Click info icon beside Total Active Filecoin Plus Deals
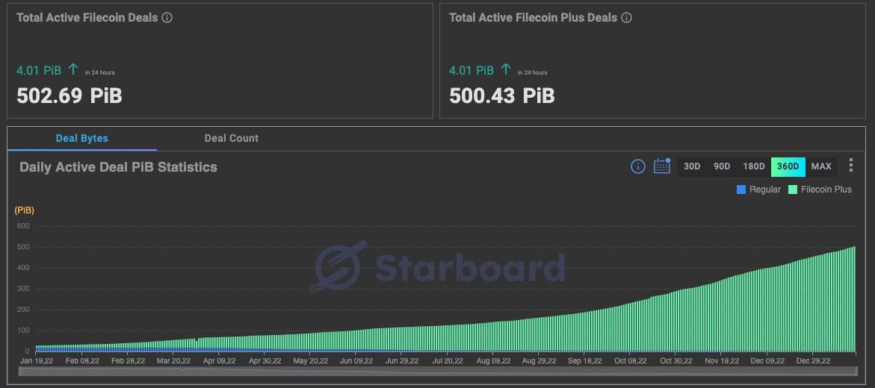This screenshot has width=875, height=388. click(627, 17)
